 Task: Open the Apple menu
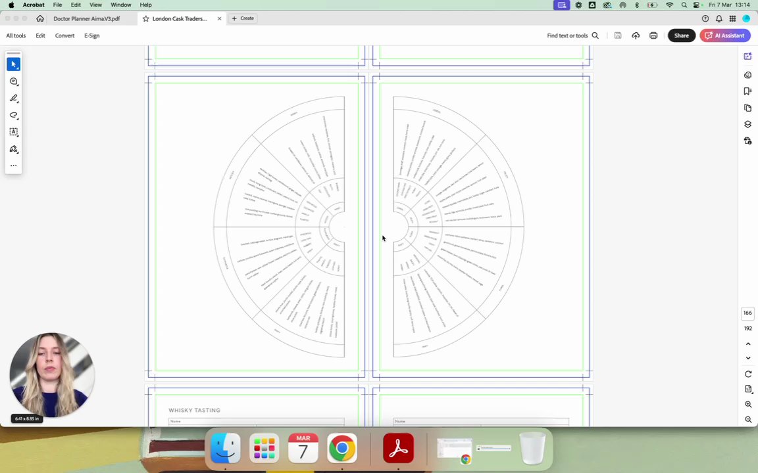click(11, 5)
